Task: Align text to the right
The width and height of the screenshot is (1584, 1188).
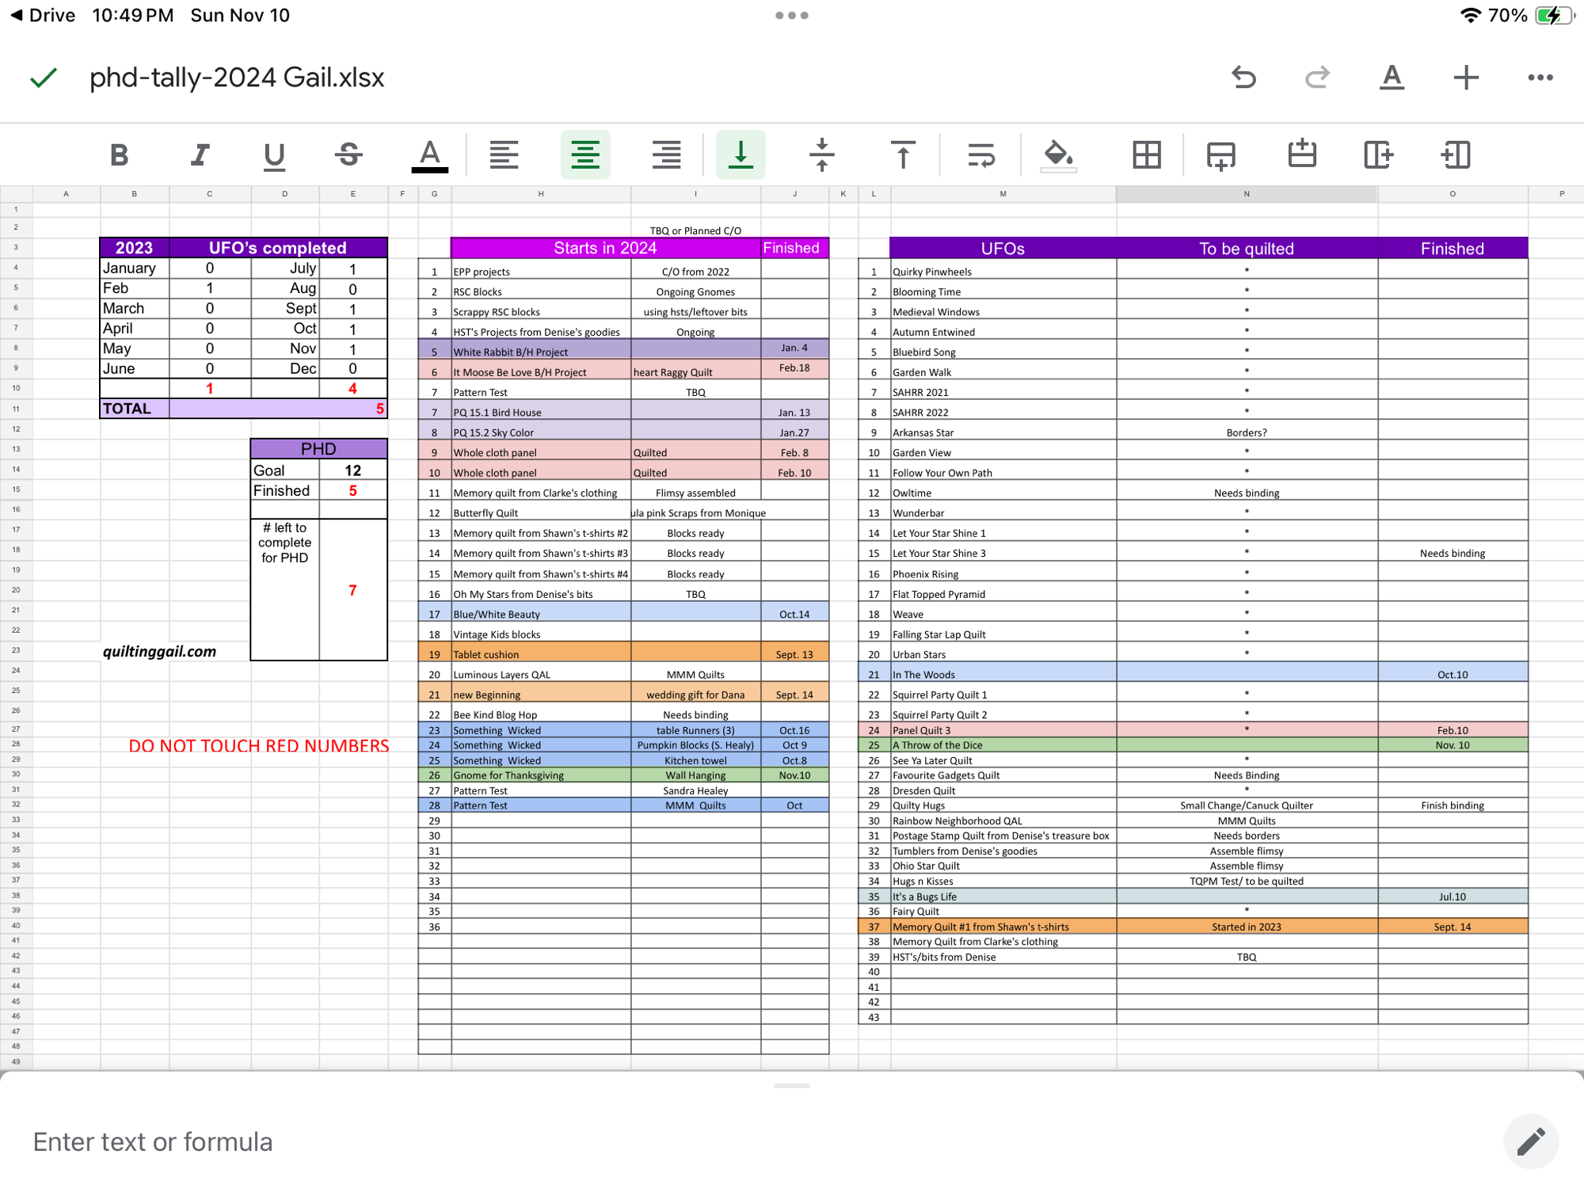Action: 667,154
